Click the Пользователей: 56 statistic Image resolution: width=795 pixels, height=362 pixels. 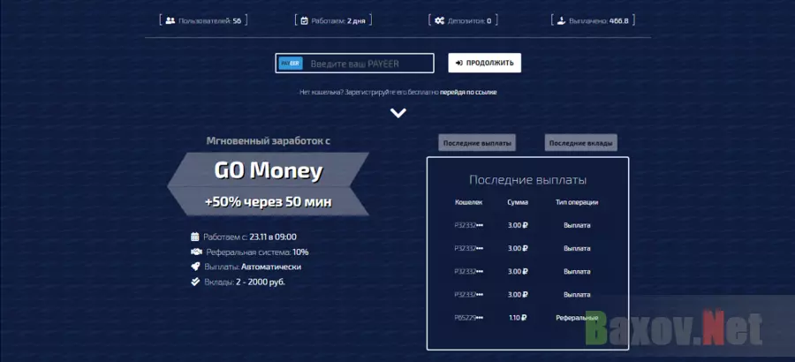coord(204,21)
